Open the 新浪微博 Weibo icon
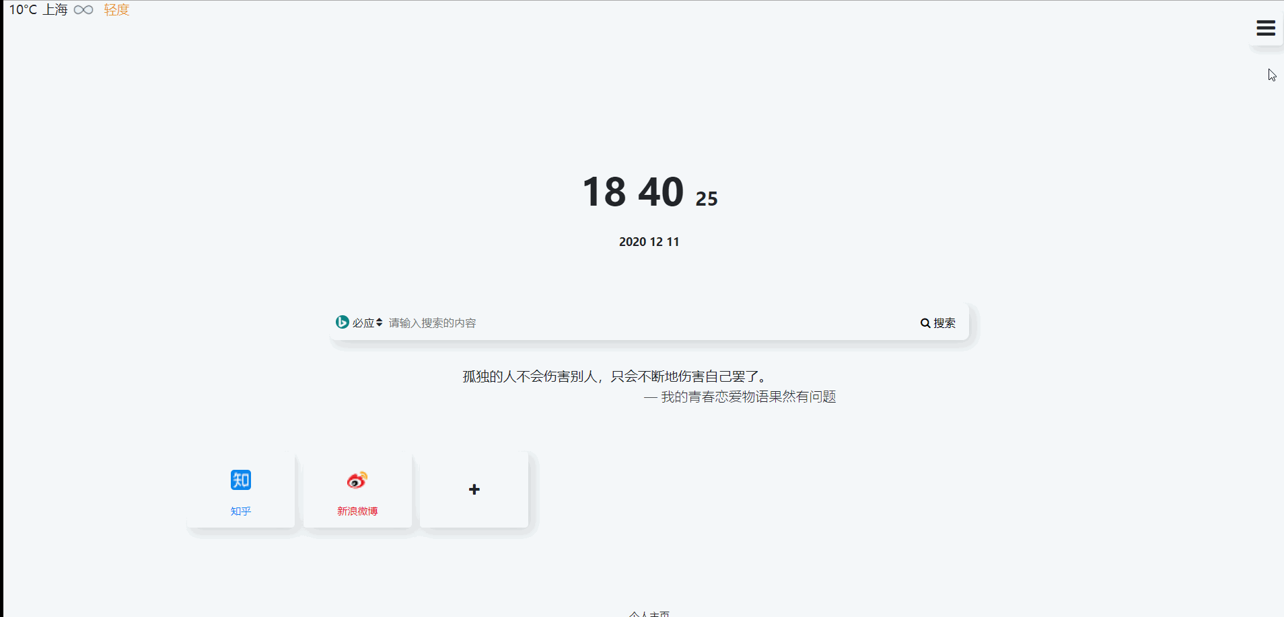The image size is (1284, 617). coord(357,480)
